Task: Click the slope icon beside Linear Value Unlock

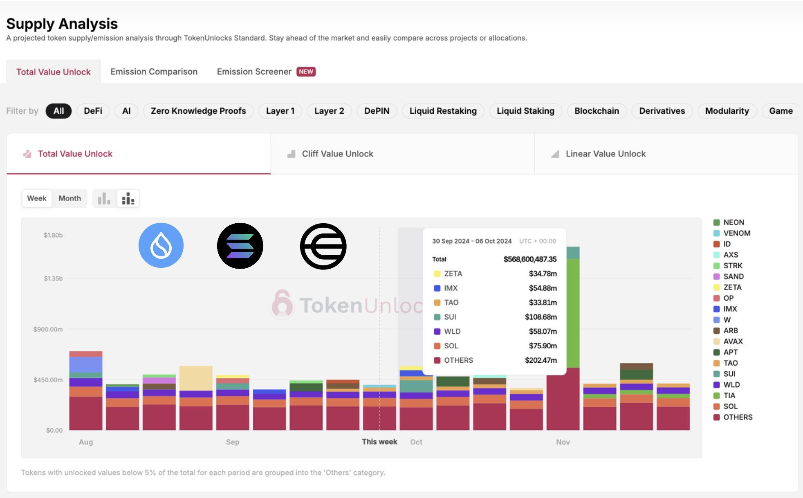Action: tap(554, 154)
